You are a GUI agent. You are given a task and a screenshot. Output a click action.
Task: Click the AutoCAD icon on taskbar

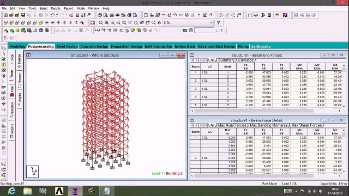[59, 191]
